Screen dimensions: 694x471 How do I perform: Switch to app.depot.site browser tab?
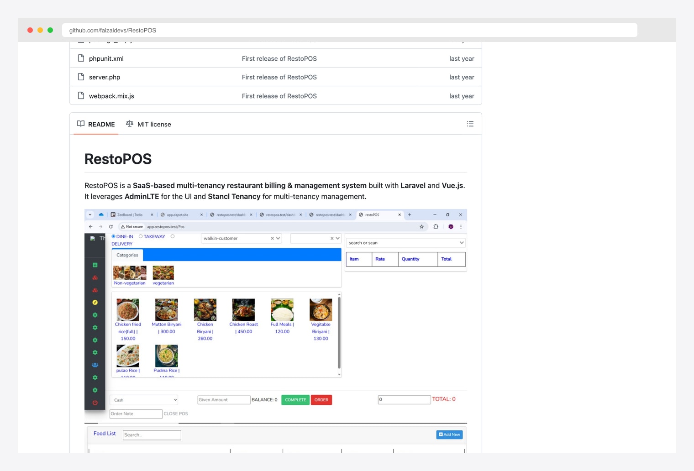(181, 215)
